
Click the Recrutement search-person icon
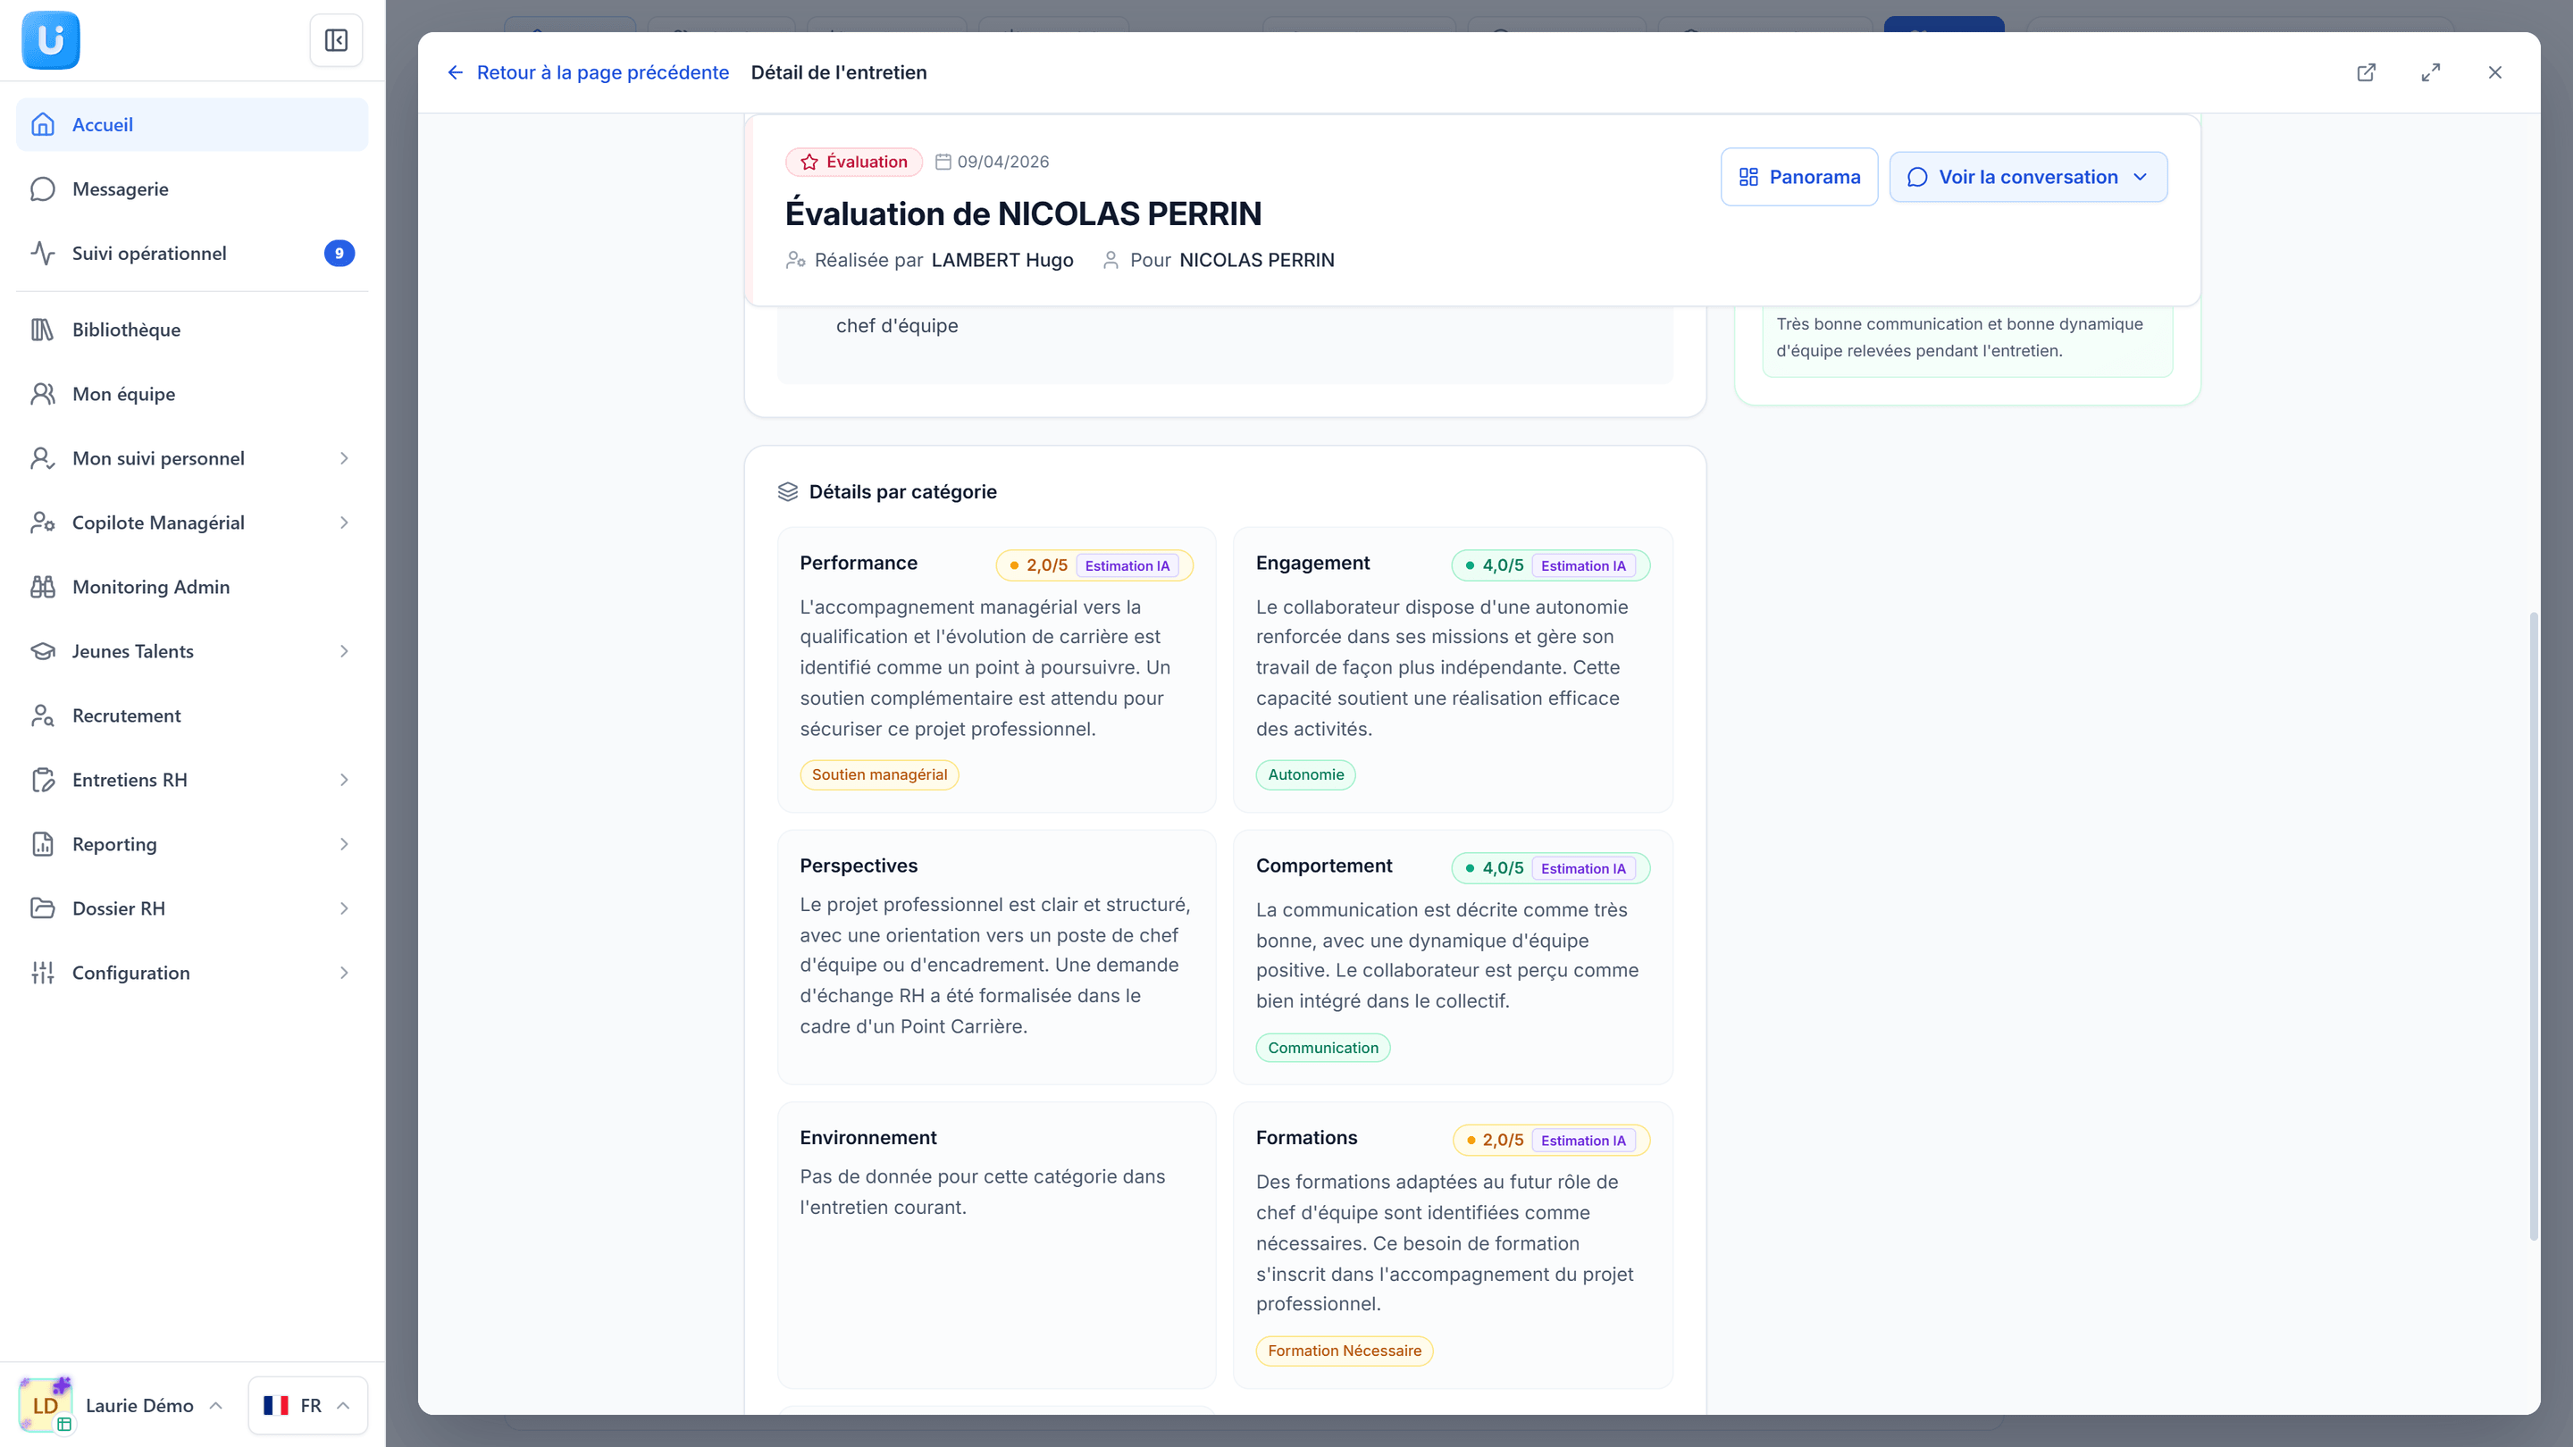point(42,715)
